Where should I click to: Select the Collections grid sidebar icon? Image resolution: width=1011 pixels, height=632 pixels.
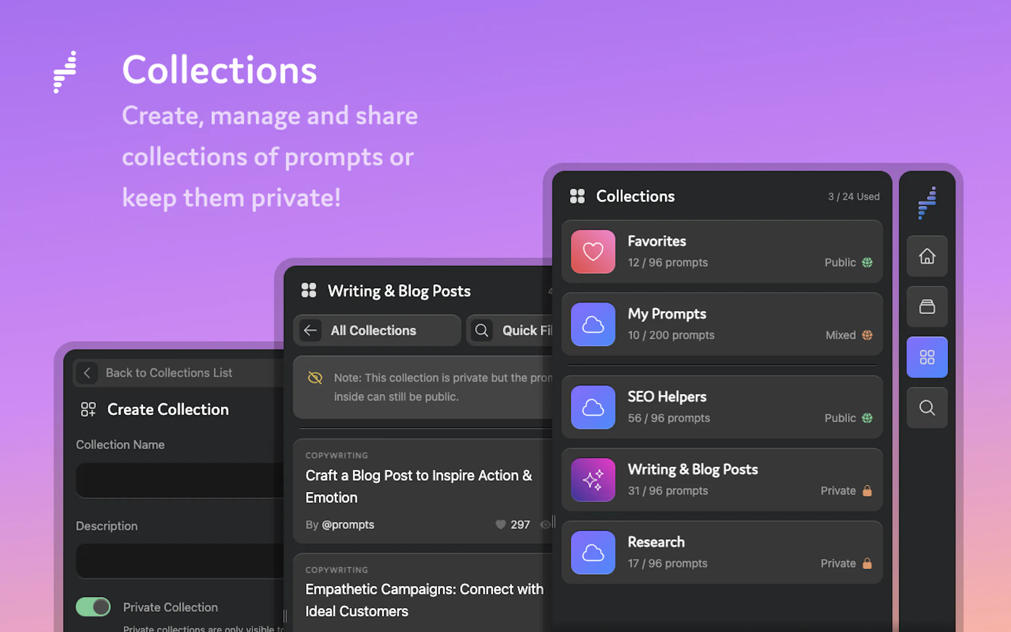[927, 357]
